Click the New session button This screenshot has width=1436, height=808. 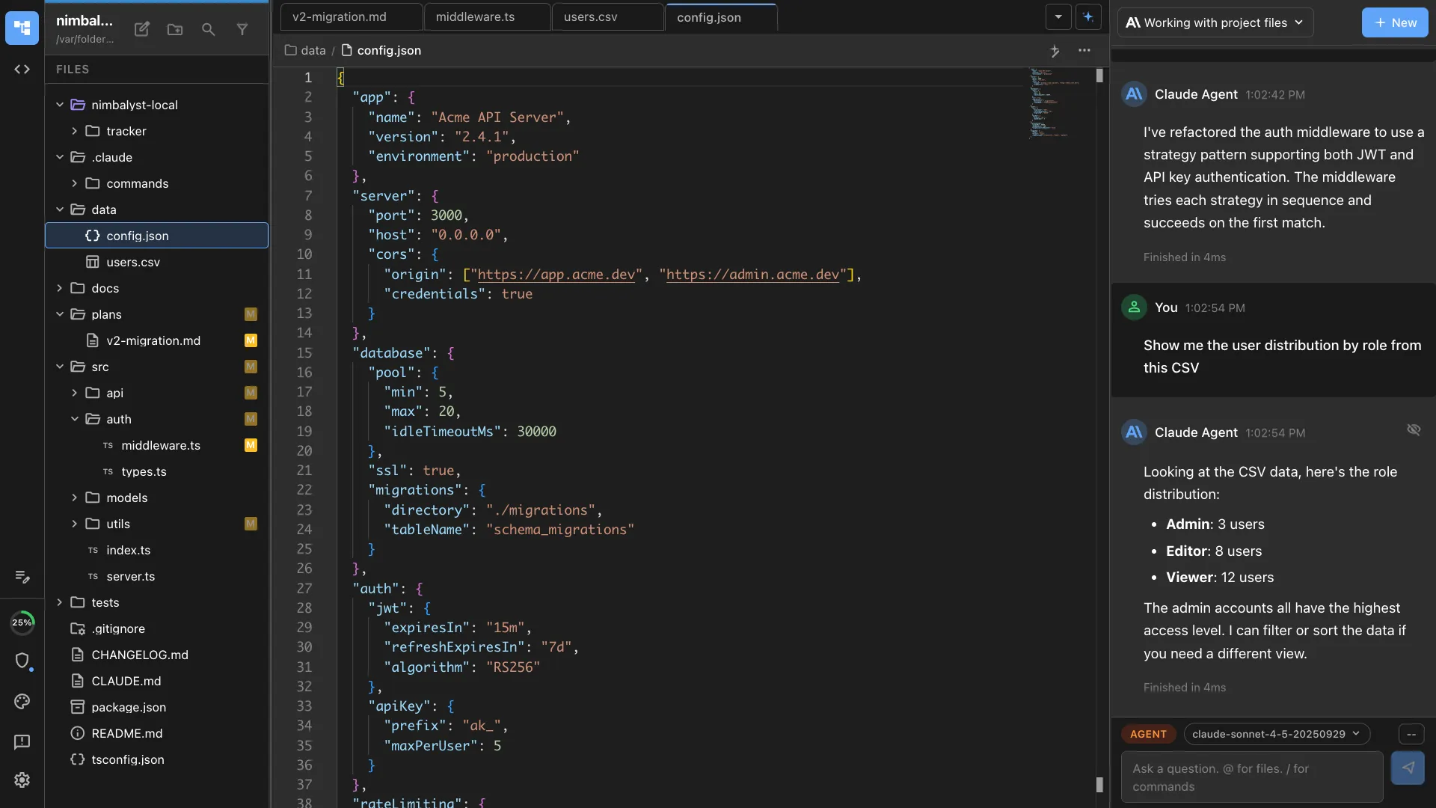click(x=1395, y=22)
